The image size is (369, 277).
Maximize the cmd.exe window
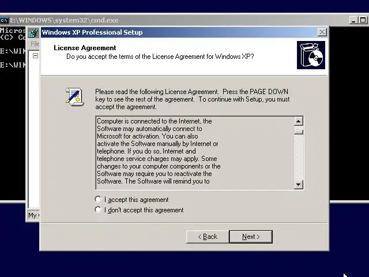point(363,20)
